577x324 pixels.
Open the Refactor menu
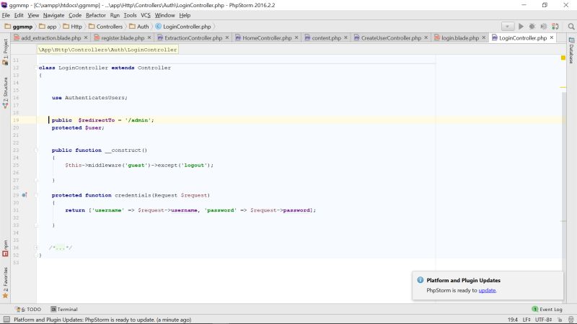coord(96,15)
